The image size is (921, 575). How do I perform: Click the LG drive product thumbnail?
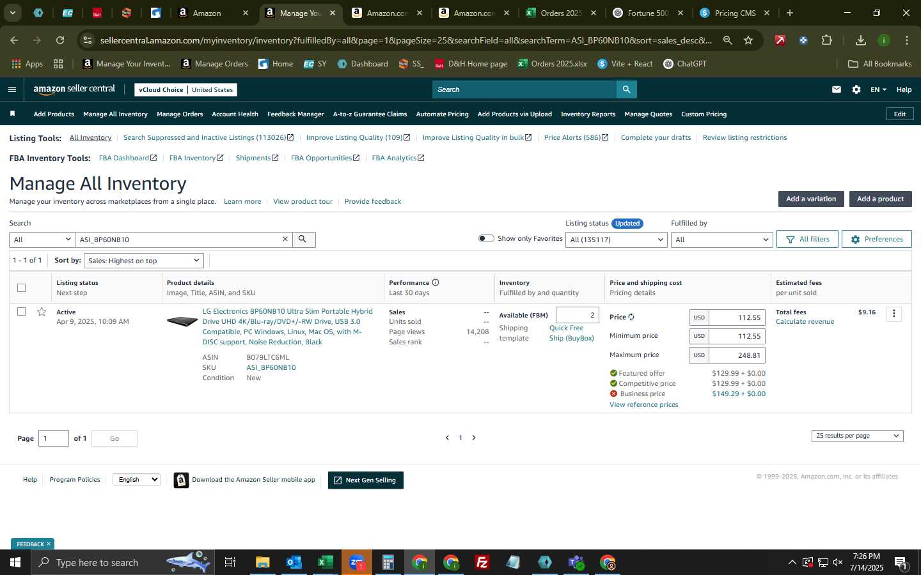(182, 321)
